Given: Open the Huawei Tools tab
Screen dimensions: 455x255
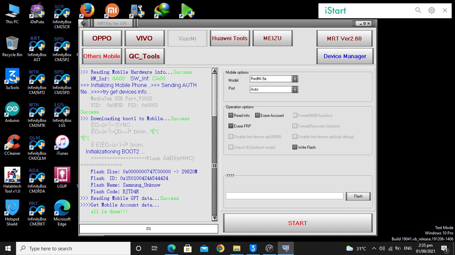Looking at the screenshot, I should point(230,38).
